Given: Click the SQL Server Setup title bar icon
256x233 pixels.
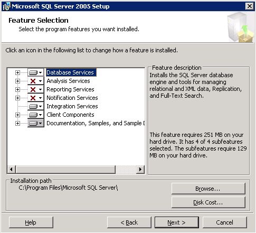Looking at the screenshot, I should pos(7,6).
